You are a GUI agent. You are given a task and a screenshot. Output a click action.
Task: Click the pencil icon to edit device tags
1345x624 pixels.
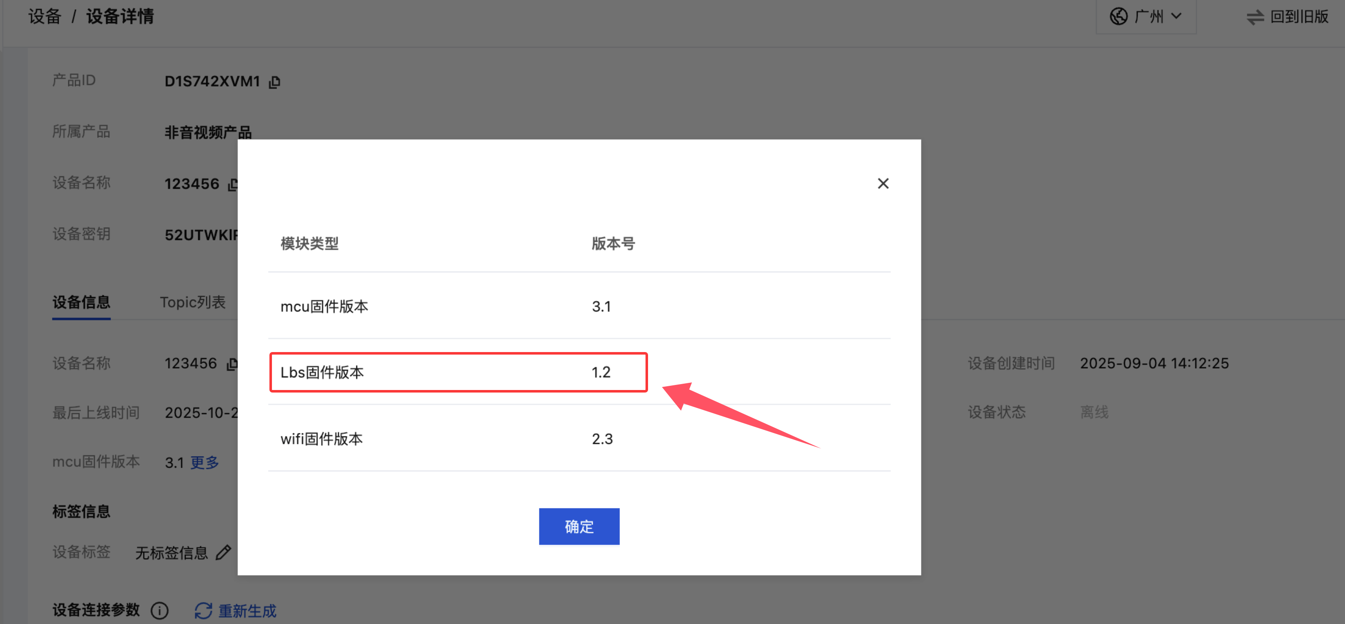(x=223, y=552)
